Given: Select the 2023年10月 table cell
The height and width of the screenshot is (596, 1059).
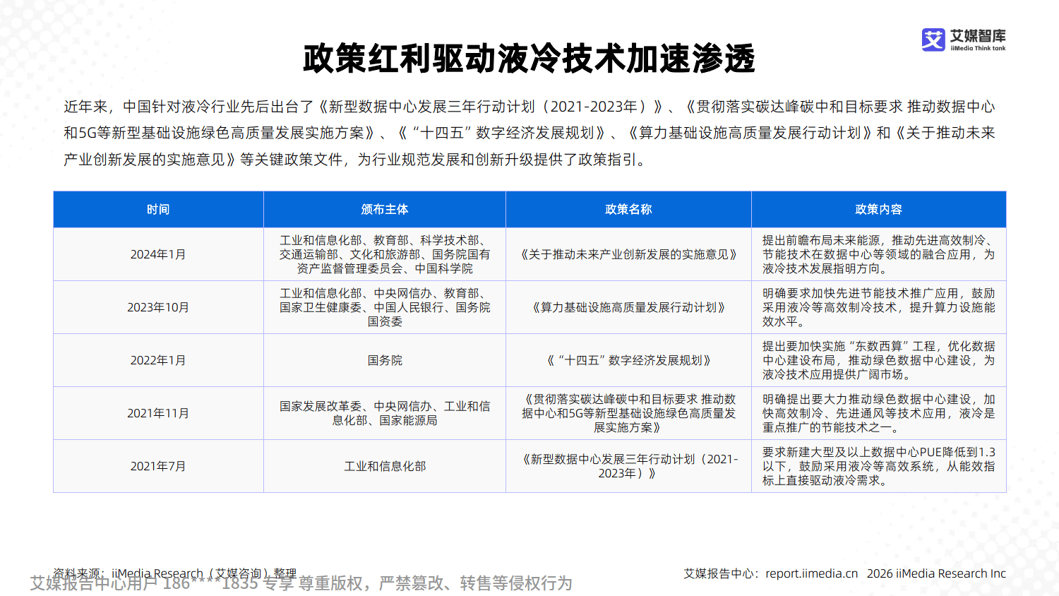Looking at the screenshot, I should tap(157, 306).
